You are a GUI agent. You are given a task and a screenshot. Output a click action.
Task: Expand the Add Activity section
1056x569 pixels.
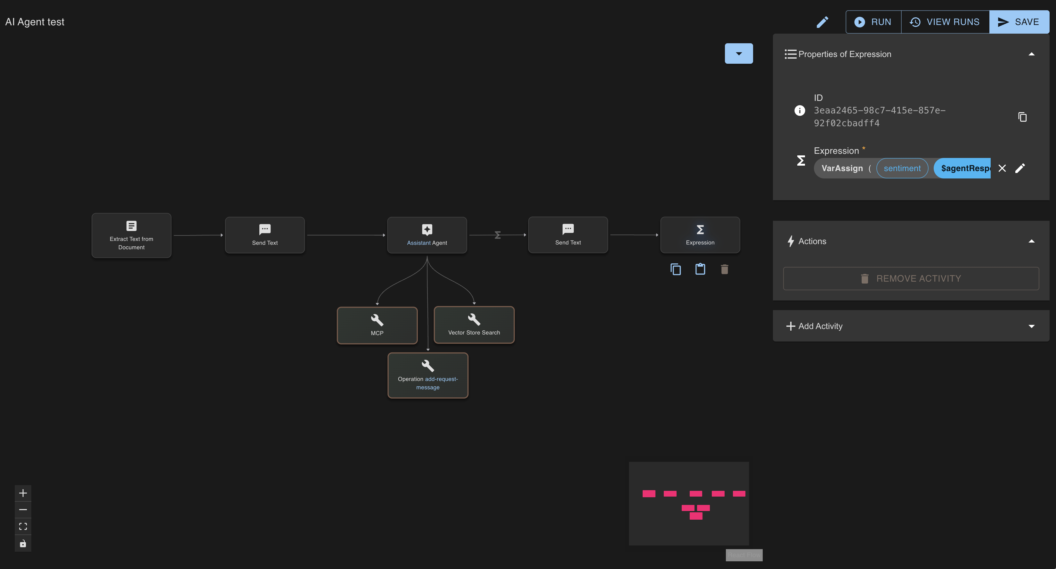[x=1032, y=326]
